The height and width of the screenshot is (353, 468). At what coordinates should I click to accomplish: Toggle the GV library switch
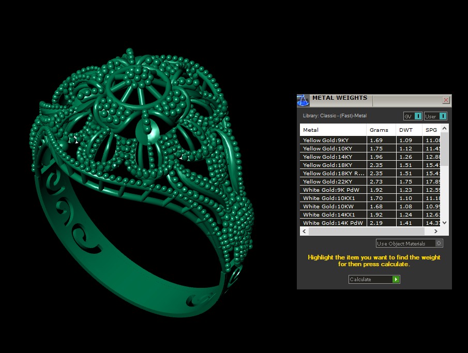[413, 116]
